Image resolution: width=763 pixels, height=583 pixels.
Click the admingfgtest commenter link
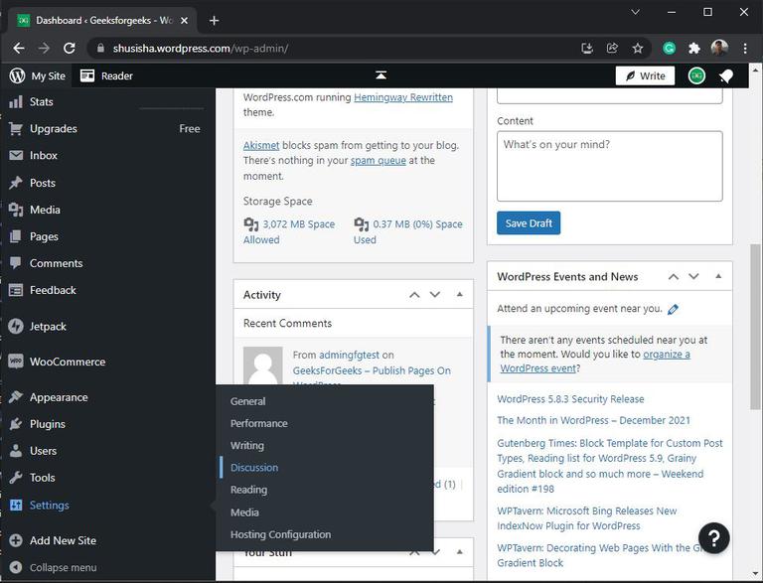349,355
